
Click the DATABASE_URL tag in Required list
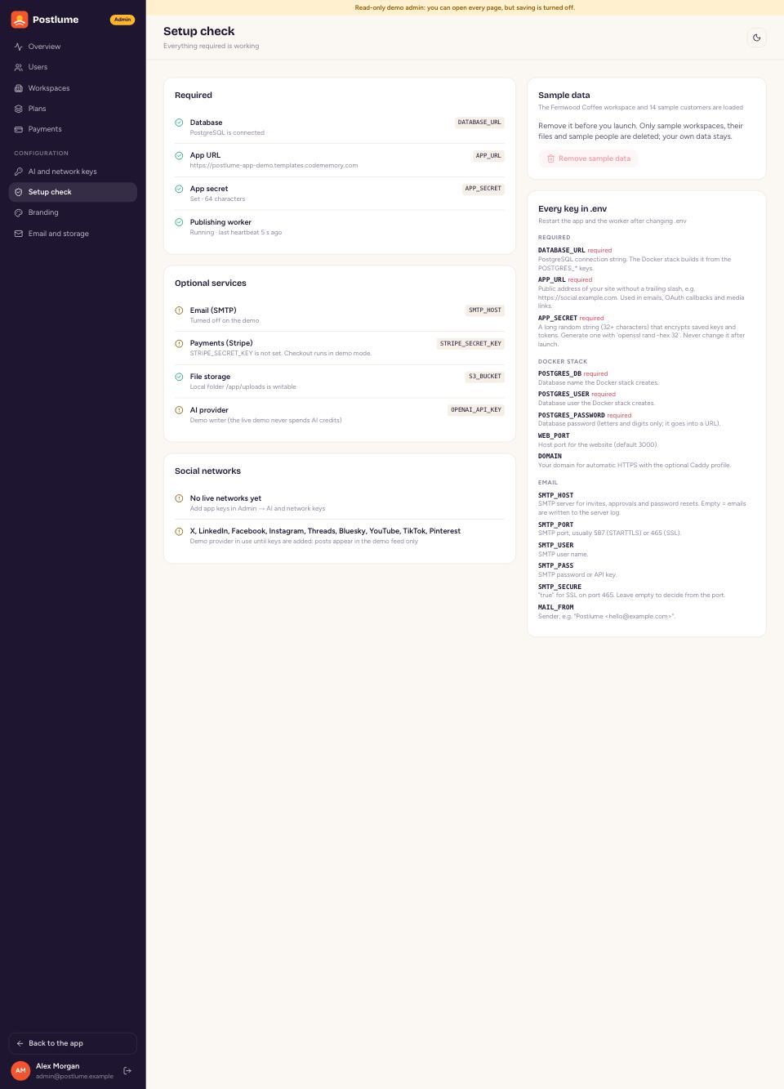click(x=479, y=123)
